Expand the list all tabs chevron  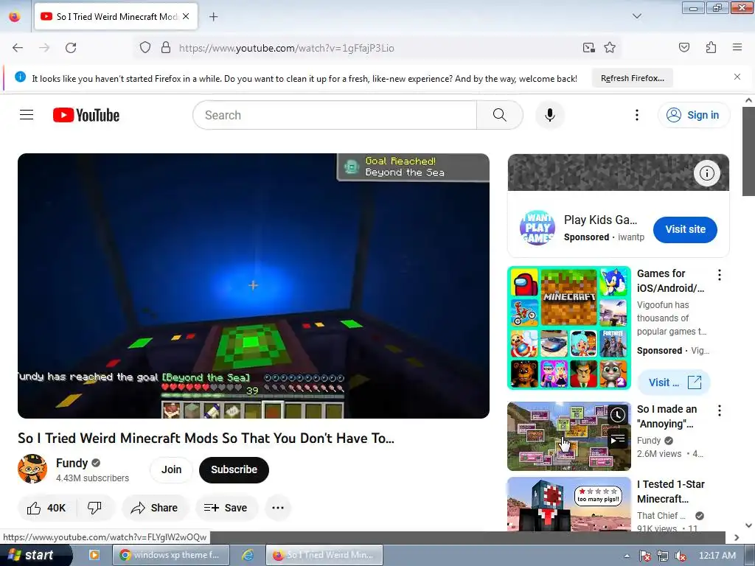click(636, 16)
